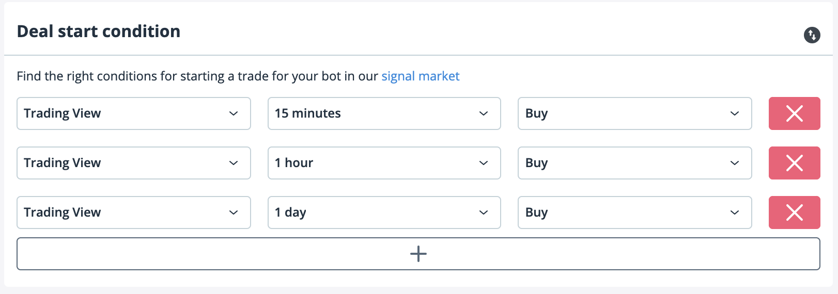The height and width of the screenshot is (294, 838).
Task: Add a new deal start condition
Action: click(x=418, y=254)
